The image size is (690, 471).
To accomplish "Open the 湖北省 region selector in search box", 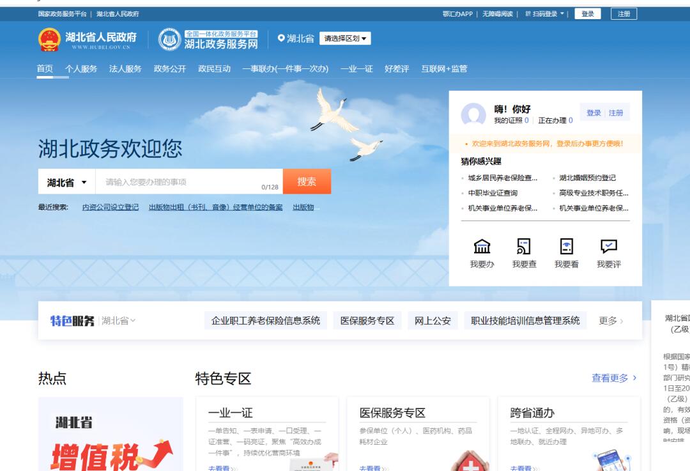I will [67, 181].
